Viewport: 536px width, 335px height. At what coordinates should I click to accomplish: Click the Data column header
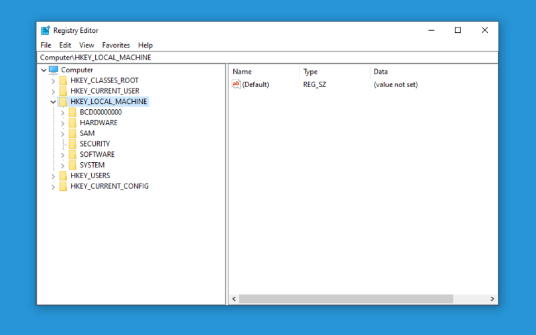click(x=433, y=72)
